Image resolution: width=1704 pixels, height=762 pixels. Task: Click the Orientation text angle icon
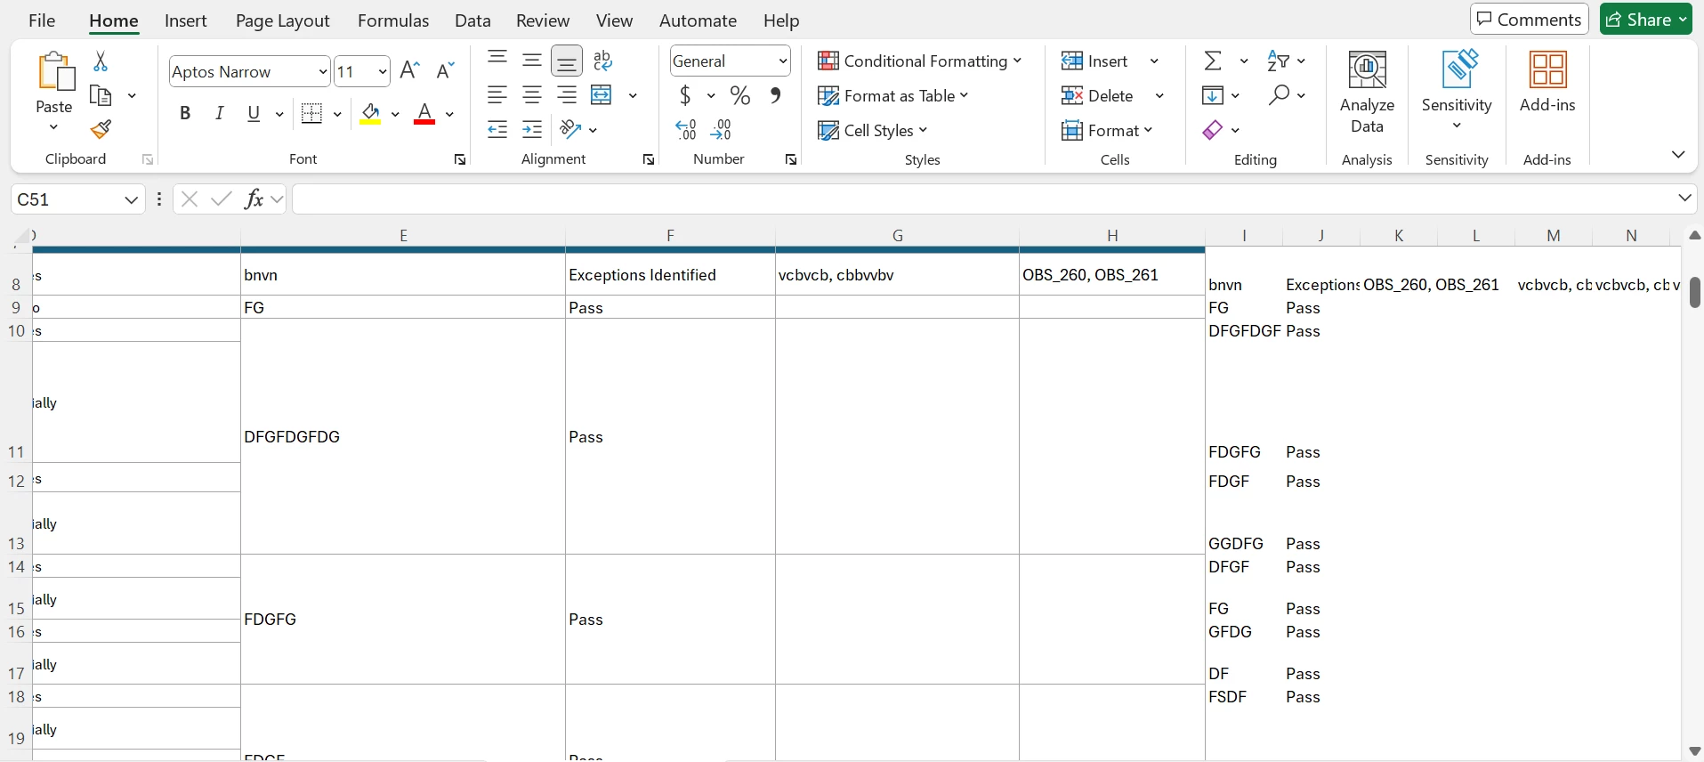click(571, 130)
